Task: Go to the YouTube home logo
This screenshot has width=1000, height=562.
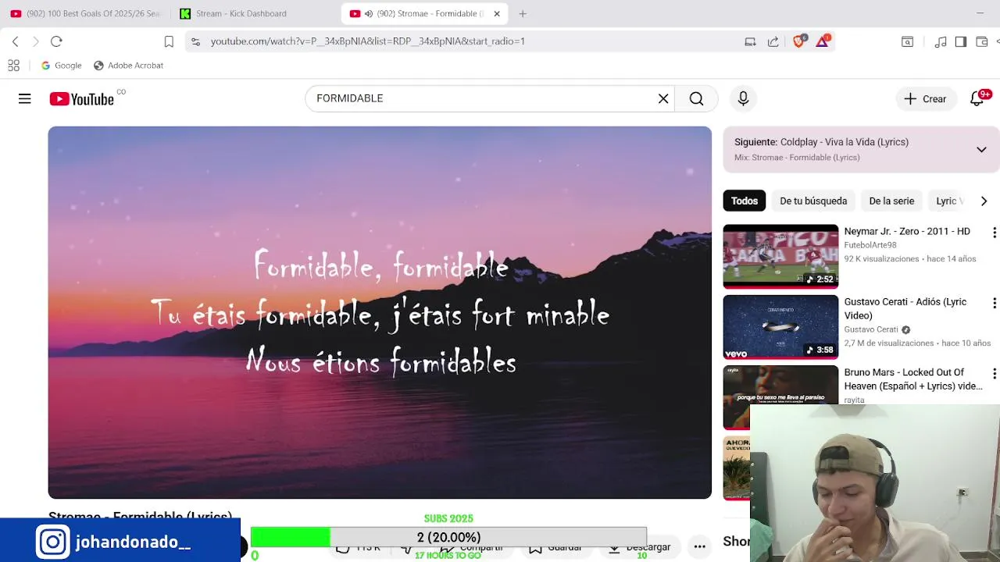Action: pyautogui.click(x=82, y=98)
